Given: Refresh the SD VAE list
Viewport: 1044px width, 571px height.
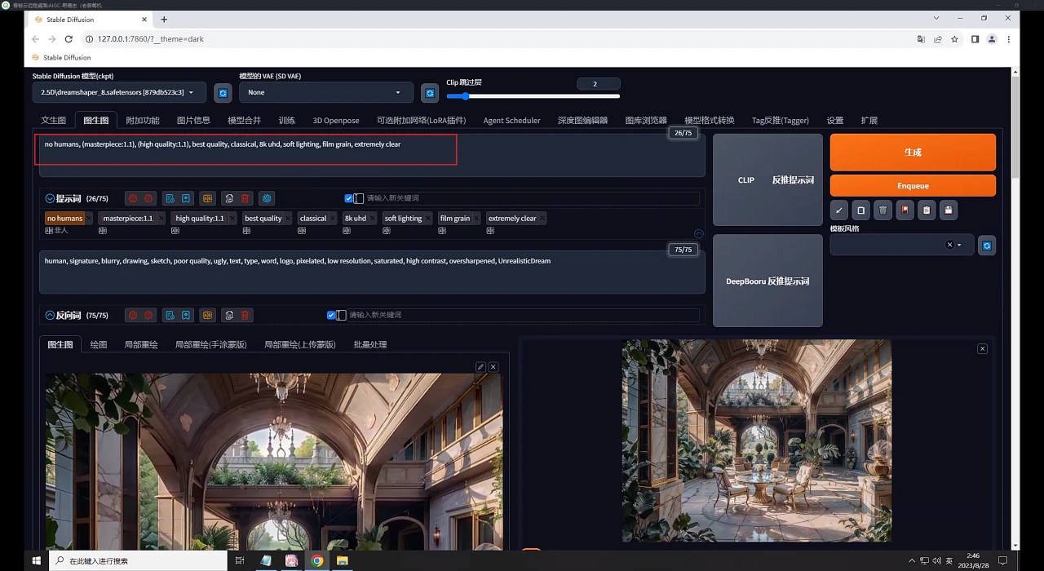Looking at the screenshot, I should point(430,93).
